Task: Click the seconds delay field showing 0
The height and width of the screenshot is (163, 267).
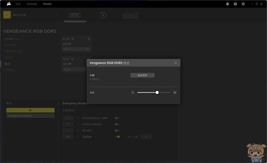Action: 146,137
